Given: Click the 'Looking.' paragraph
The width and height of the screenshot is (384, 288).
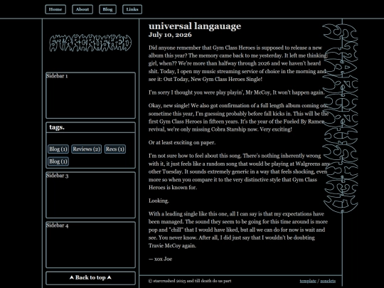Looking at the screenshot, I should click(159, 201).
